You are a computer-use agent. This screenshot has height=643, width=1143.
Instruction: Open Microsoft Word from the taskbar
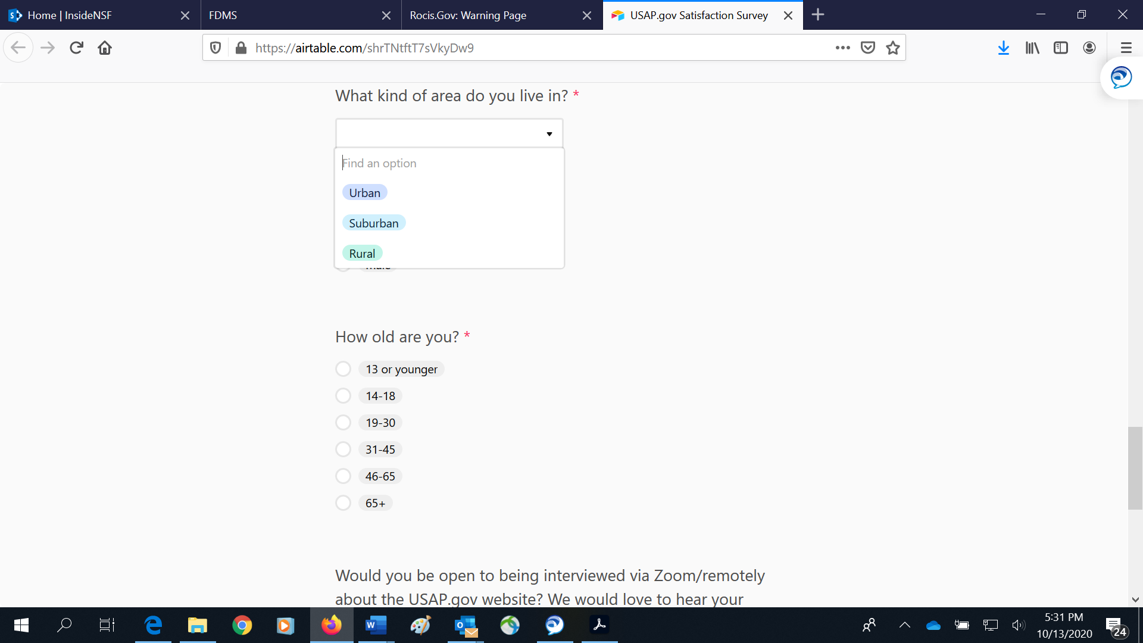point(376,625)
